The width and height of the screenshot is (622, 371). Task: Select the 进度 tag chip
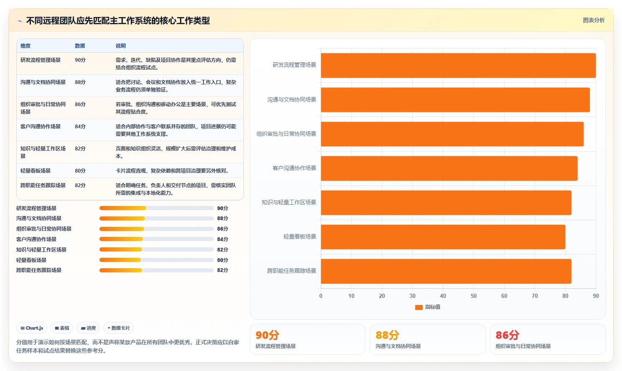pos(88,328)
